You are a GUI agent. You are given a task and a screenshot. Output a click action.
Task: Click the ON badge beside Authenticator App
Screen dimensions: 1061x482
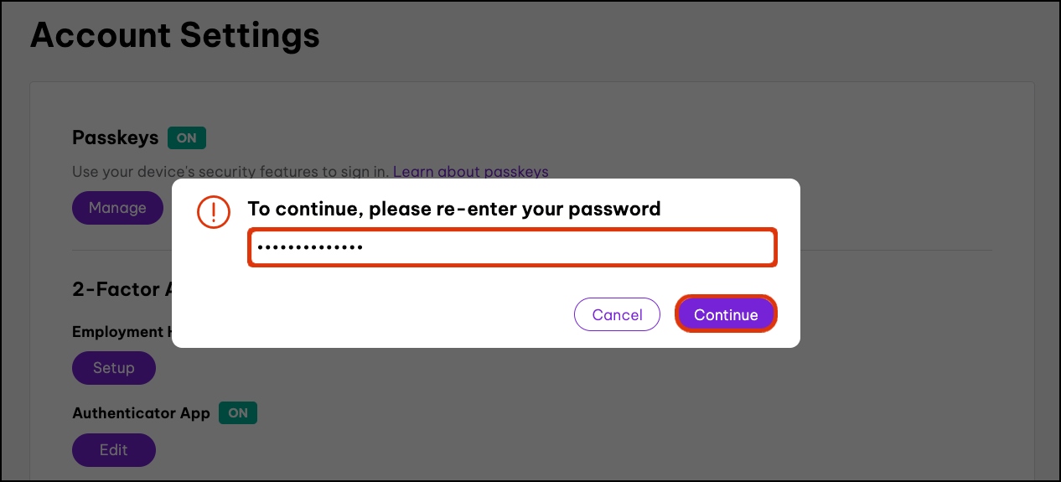tap(238, 412)
